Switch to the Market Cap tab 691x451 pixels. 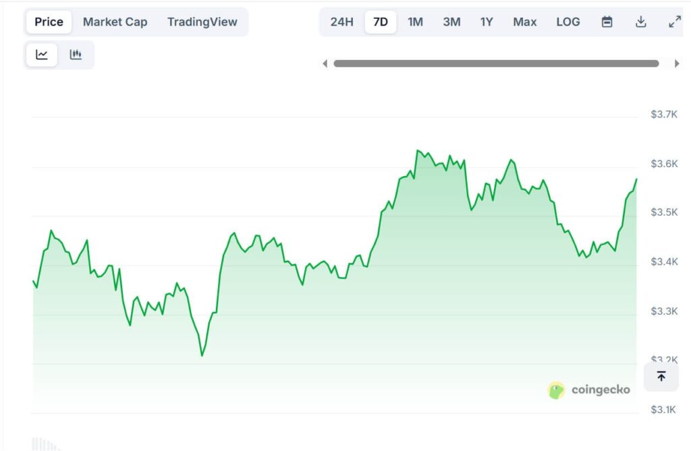[115, 22]
